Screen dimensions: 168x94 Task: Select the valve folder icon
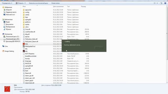(x=24, y=27)
